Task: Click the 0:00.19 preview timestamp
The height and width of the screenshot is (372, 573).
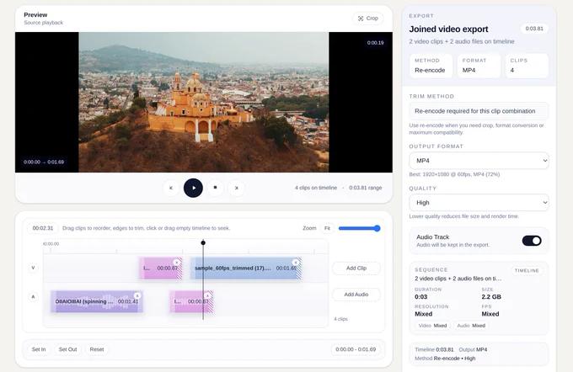Action: [375, 43]
